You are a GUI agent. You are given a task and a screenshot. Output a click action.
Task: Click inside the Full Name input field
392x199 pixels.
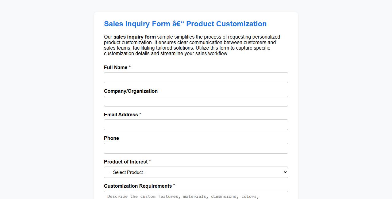196,77
